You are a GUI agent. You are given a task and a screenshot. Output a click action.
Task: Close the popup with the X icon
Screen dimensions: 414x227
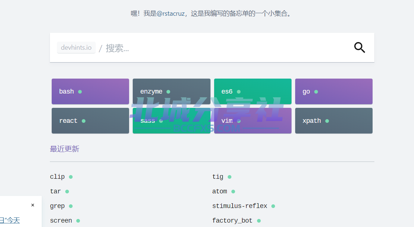click(x=33, y=205)
